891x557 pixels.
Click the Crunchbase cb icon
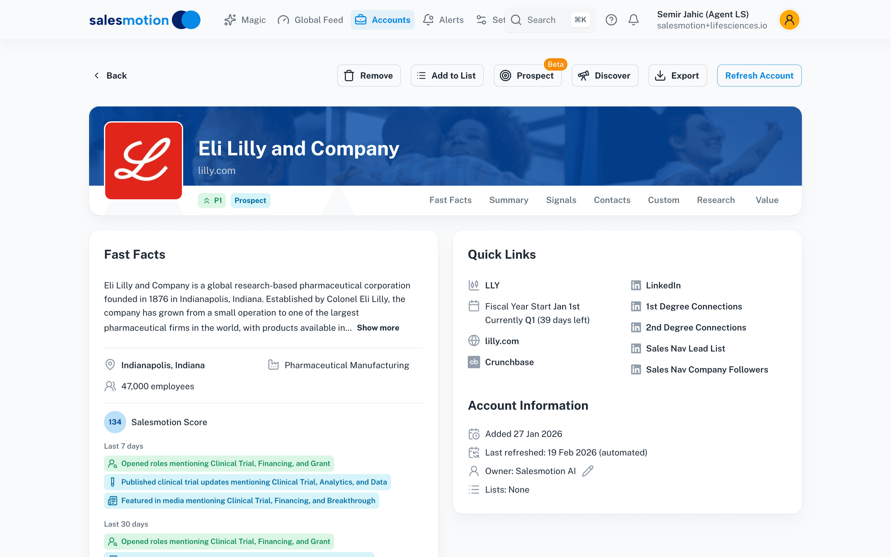coord(474,362)
